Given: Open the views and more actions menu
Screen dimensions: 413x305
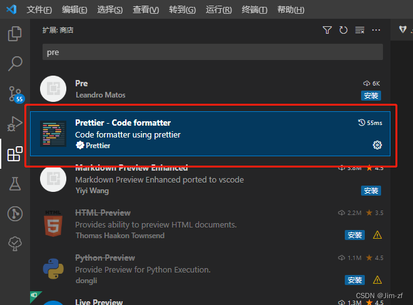Looking at the screenshot, I should tap(376, 30).
